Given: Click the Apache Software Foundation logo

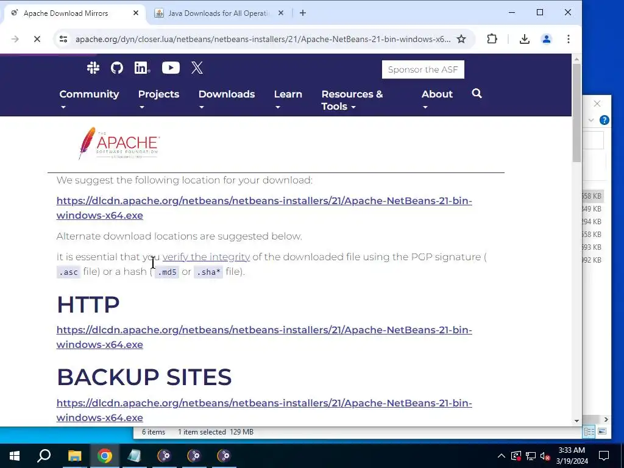Looking at the screenshot, I should (119, 143).
